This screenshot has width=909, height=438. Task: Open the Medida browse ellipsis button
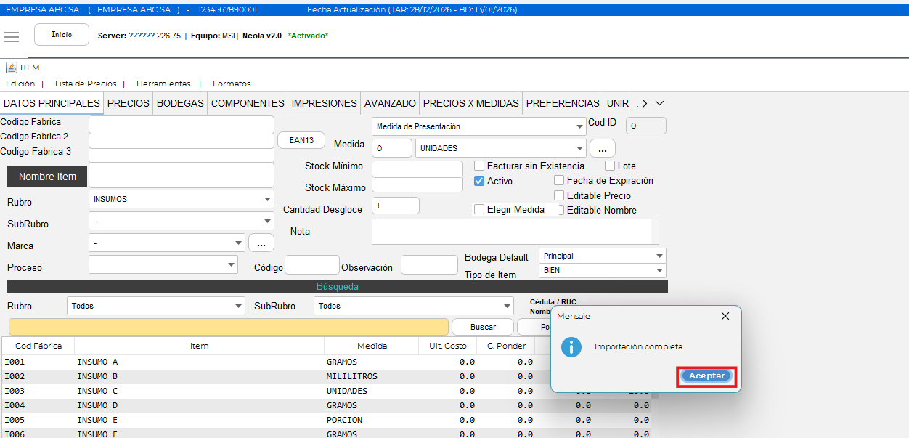[x=602, y=148]
